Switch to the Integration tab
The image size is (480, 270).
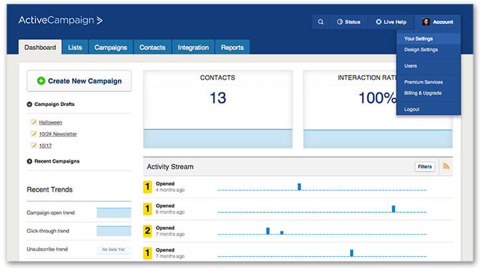(193, 48)
